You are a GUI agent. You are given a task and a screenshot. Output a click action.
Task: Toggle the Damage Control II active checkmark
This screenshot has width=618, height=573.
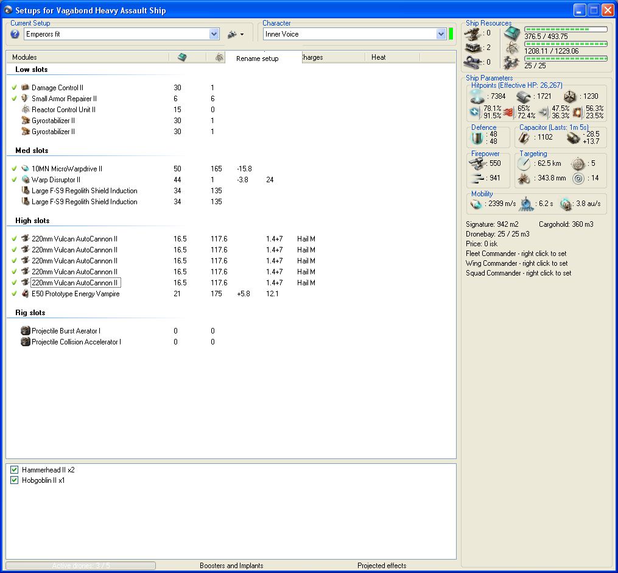point(14,87)
